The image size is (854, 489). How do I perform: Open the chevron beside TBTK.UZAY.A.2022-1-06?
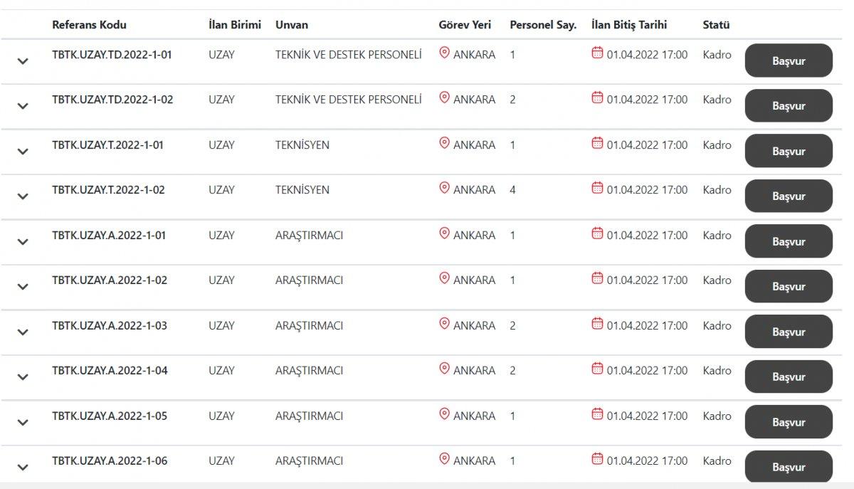[23, 468]
